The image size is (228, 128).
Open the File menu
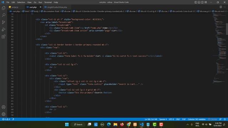point(8,2)
